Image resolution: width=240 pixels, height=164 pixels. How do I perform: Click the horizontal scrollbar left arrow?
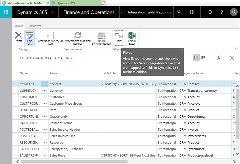click(17, 162)
